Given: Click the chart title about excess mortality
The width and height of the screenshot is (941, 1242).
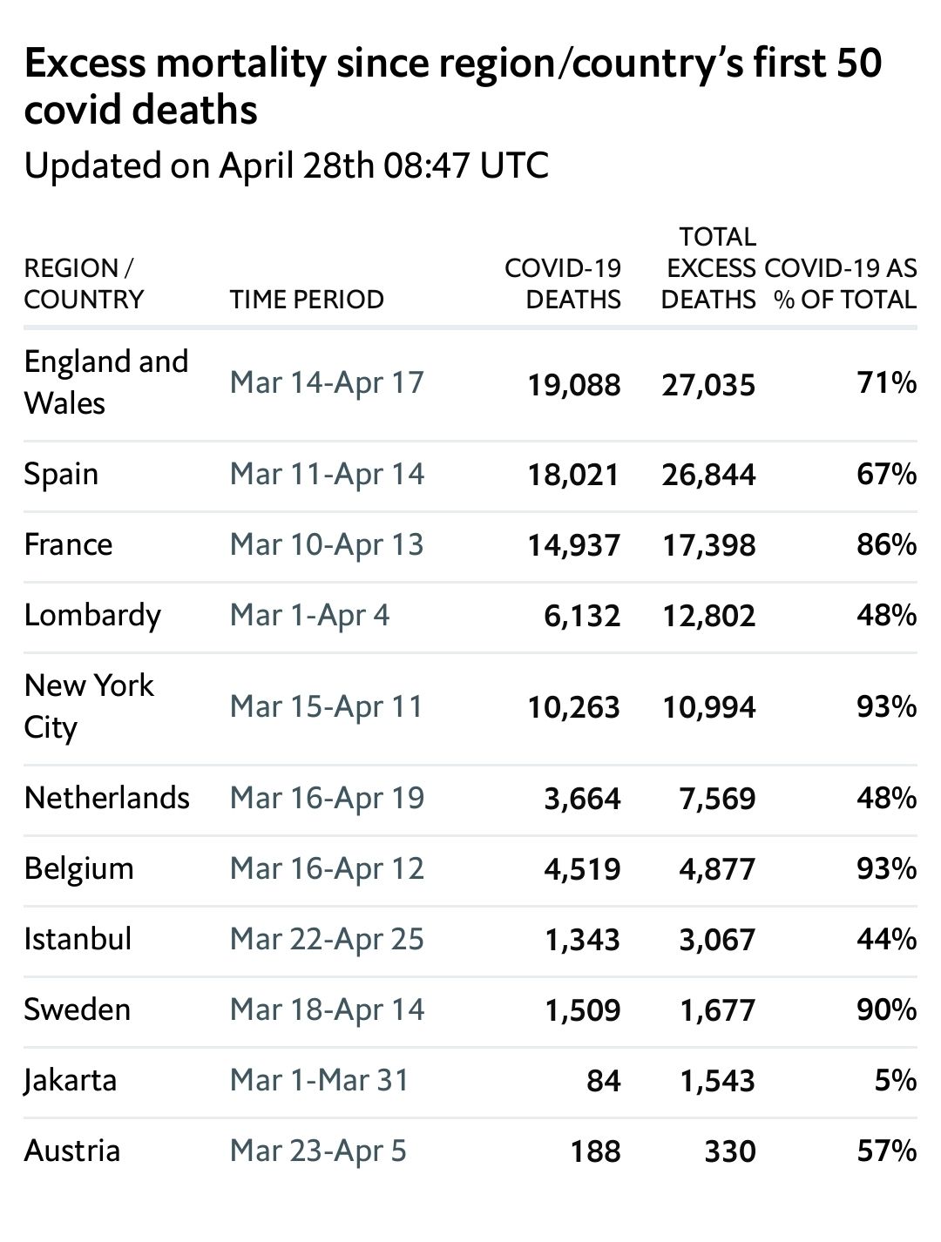Looking at the screenshot, I should point(453,87).
